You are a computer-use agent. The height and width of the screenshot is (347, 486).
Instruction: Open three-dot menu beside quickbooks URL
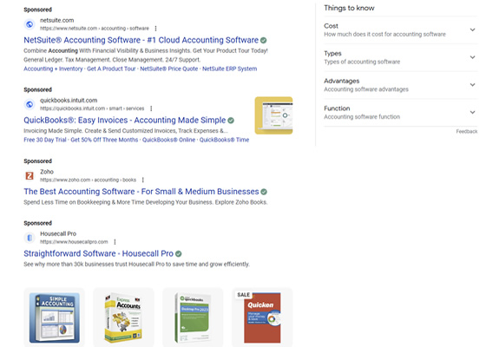point(151,108)
